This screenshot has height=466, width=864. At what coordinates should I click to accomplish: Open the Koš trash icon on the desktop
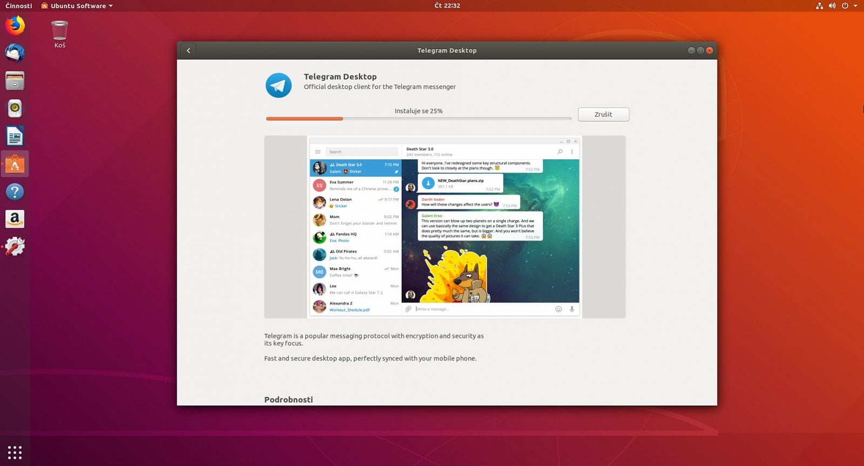click(x=59, y=34)
